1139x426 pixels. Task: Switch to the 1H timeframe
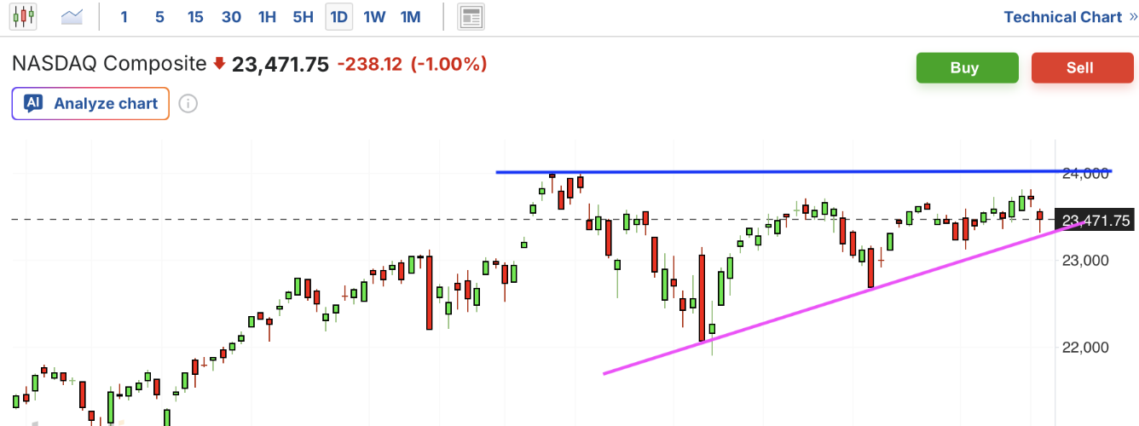pos(267,16)
